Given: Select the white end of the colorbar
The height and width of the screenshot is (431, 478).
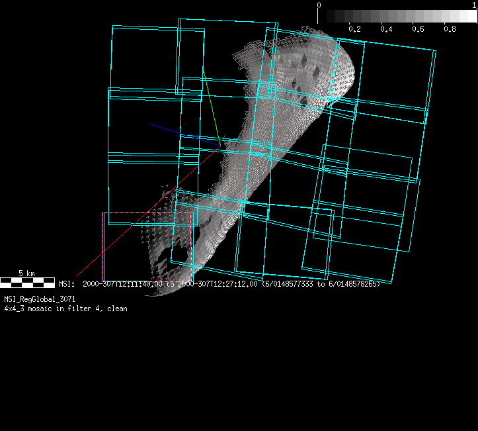Looking at the screenshot, I should point(470,17).
